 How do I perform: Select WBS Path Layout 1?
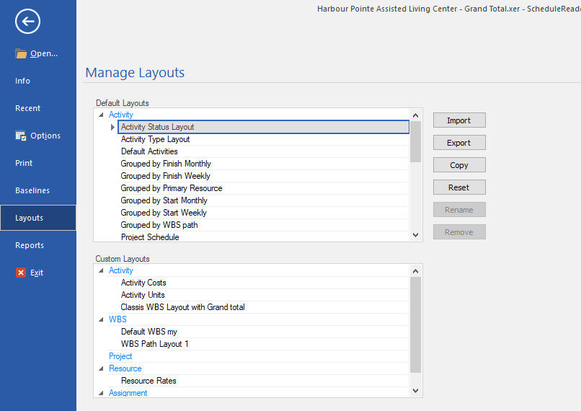[x=263, y=343]
